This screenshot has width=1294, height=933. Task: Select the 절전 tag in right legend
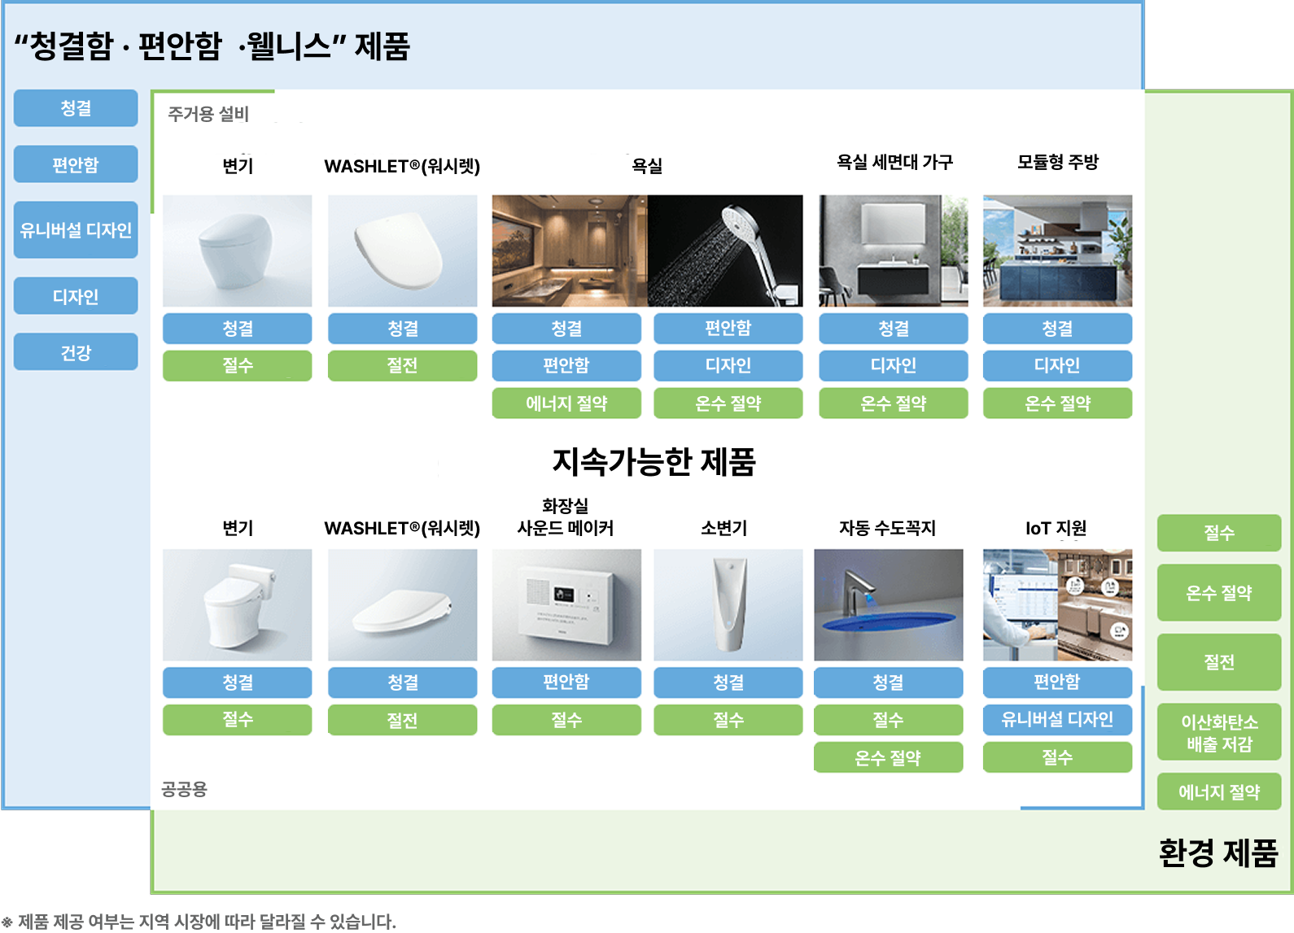(x=1218, y=662)
